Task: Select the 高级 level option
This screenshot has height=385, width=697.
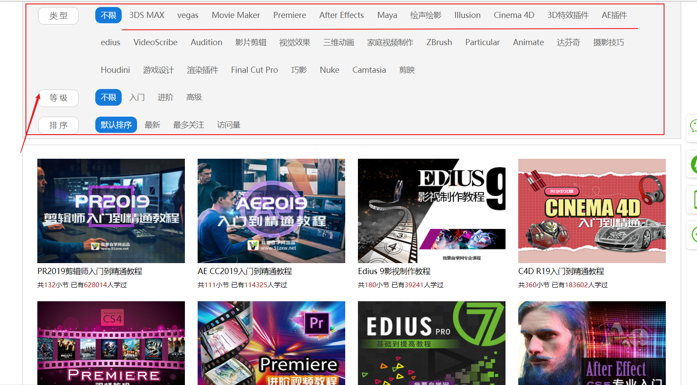Action: 194,97
